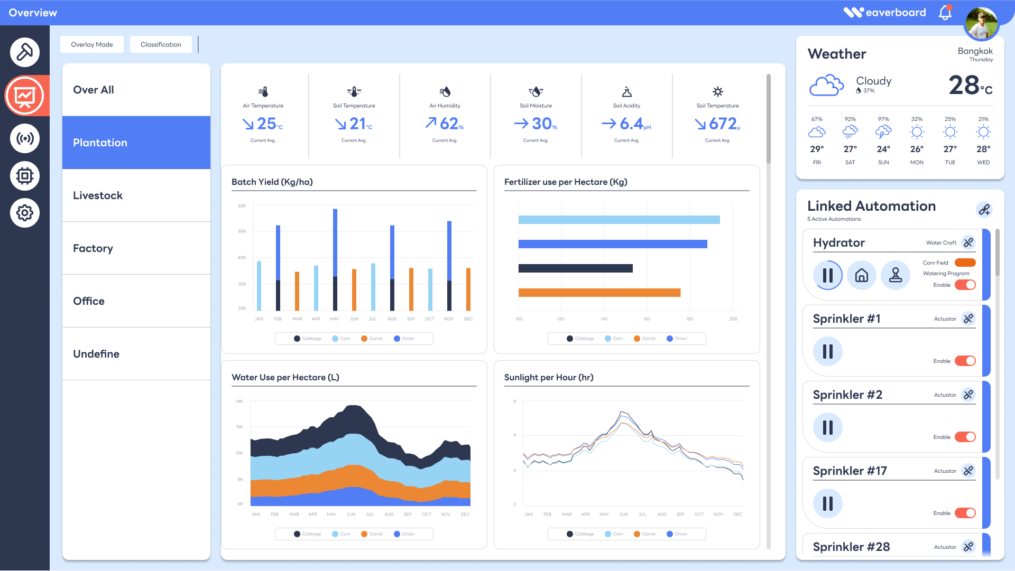Screen dimensions: 1015x571
Task: Switch to the Factory category
Action: pyautogui.click(x=136, y=248)
